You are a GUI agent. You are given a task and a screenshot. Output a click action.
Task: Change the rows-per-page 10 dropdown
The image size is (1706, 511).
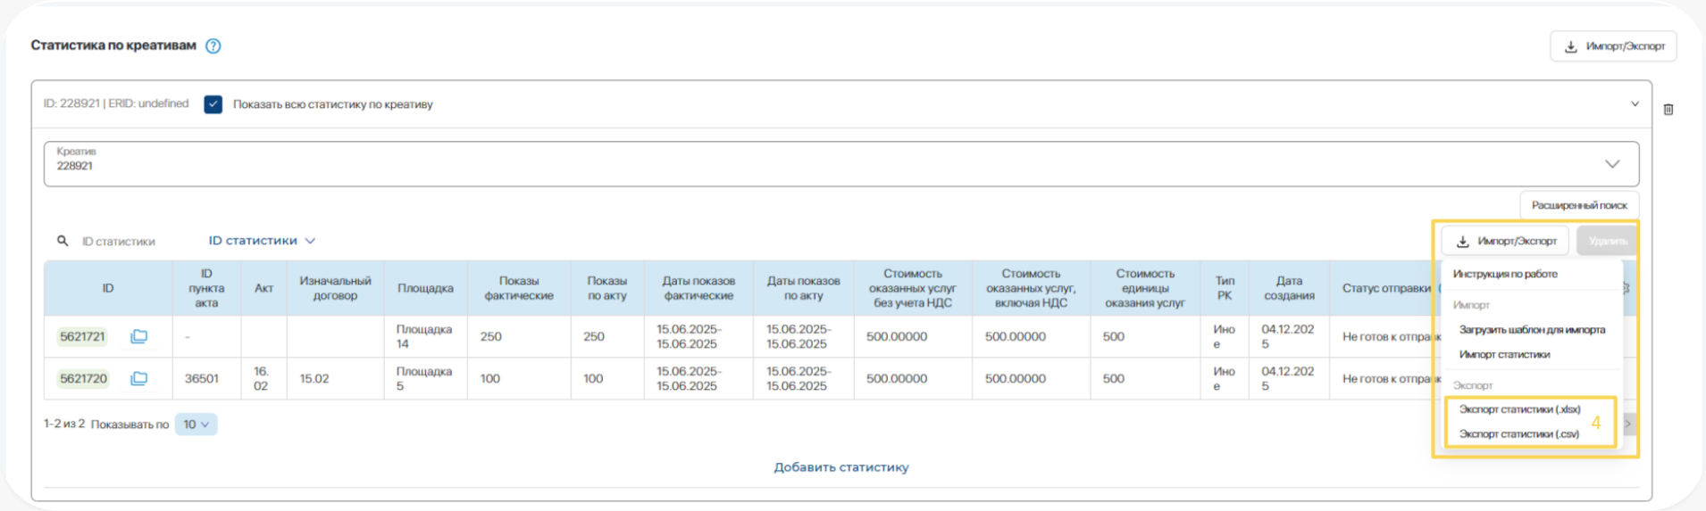coord(196,424)
